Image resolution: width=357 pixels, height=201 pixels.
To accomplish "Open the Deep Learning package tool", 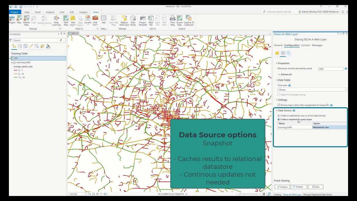I will pyautogui.click(x=56, y=20).
